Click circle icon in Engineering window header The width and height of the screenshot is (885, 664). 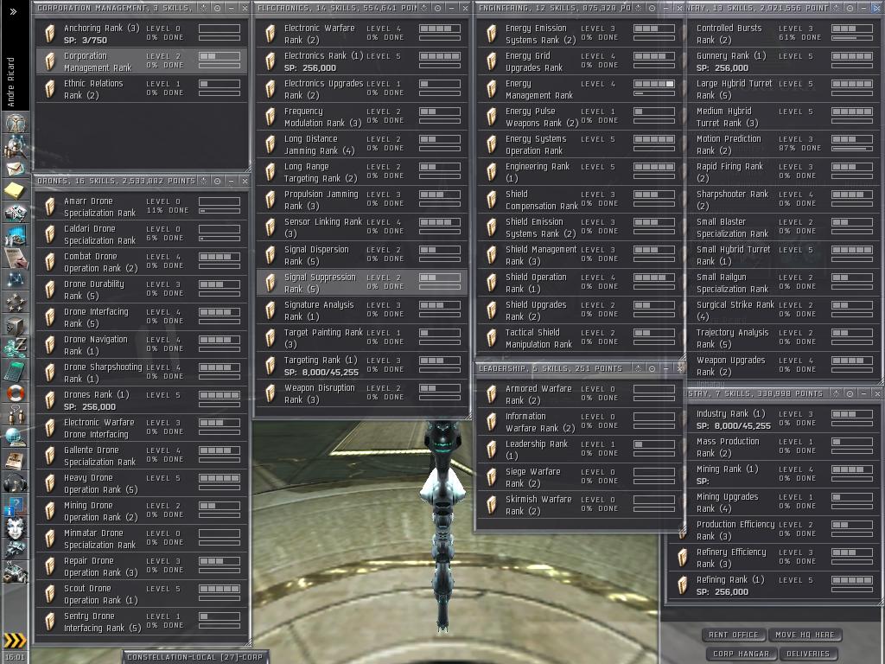pyautogui.click(x=651, y=8)
